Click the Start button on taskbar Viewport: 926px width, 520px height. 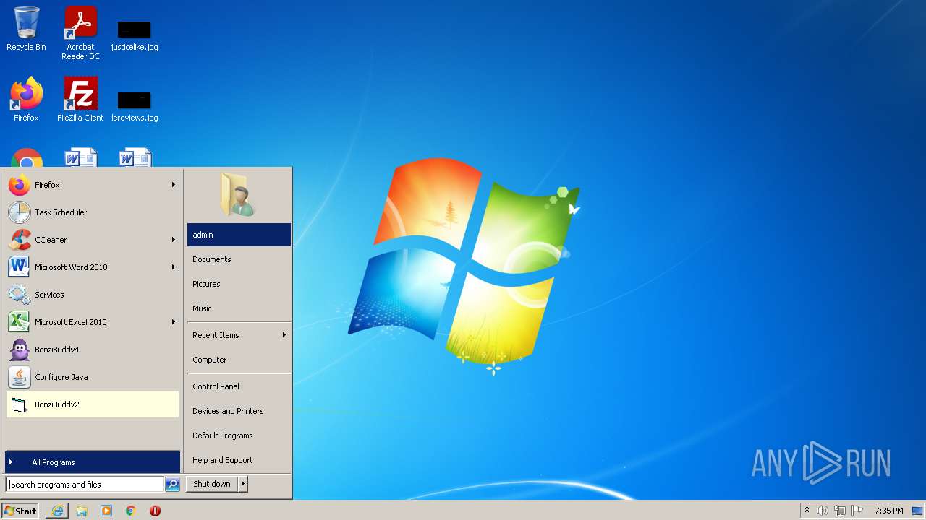point(20,511)
